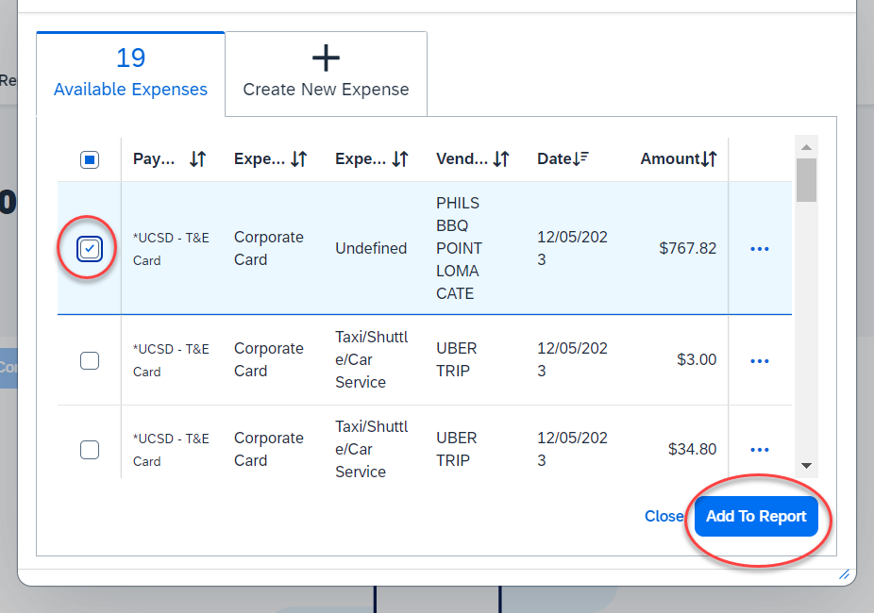Sort the Expense Type column
Image resolution: width=874 pixels, height=613 pixels.
coord(299,158)
